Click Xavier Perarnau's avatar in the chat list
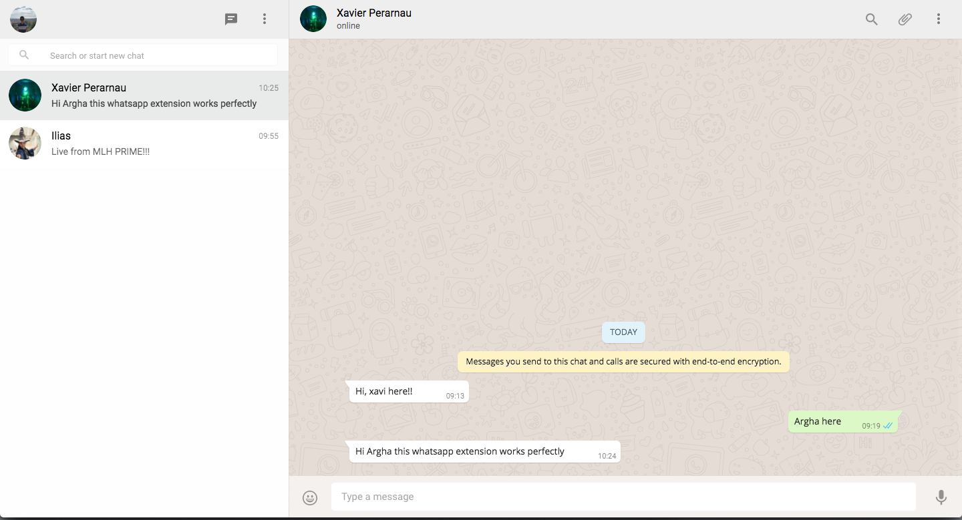Screen dimensions: 962x520 point(25,95)
